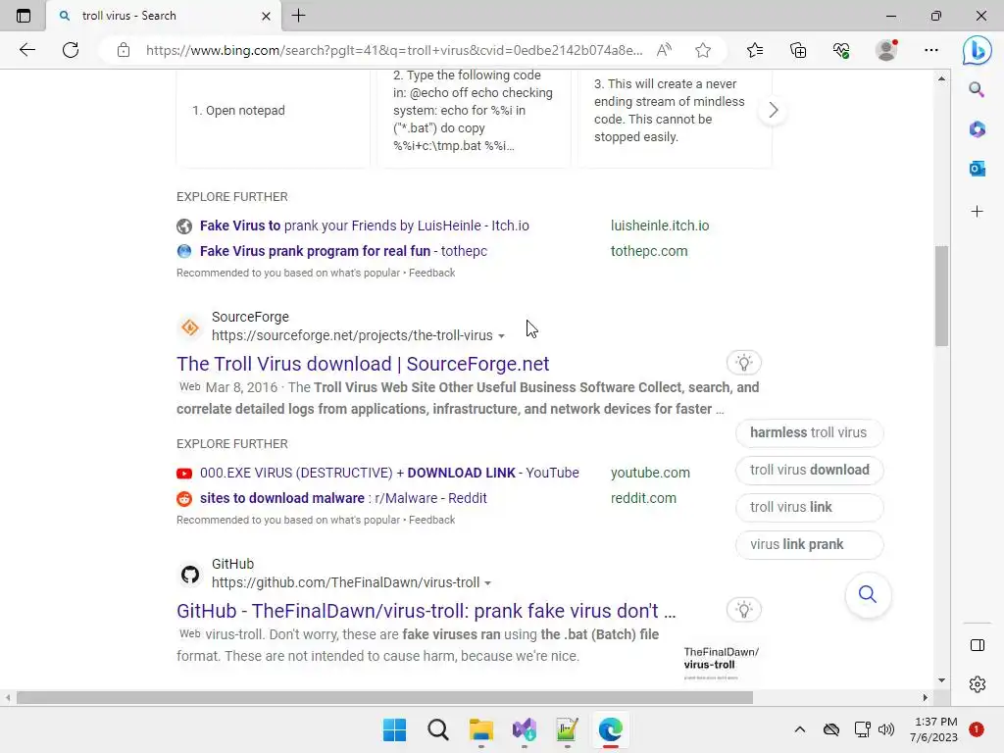This screenshot has width=1004, height=753.
Task: Open Browser essentials heart icon
Action: 841,50
